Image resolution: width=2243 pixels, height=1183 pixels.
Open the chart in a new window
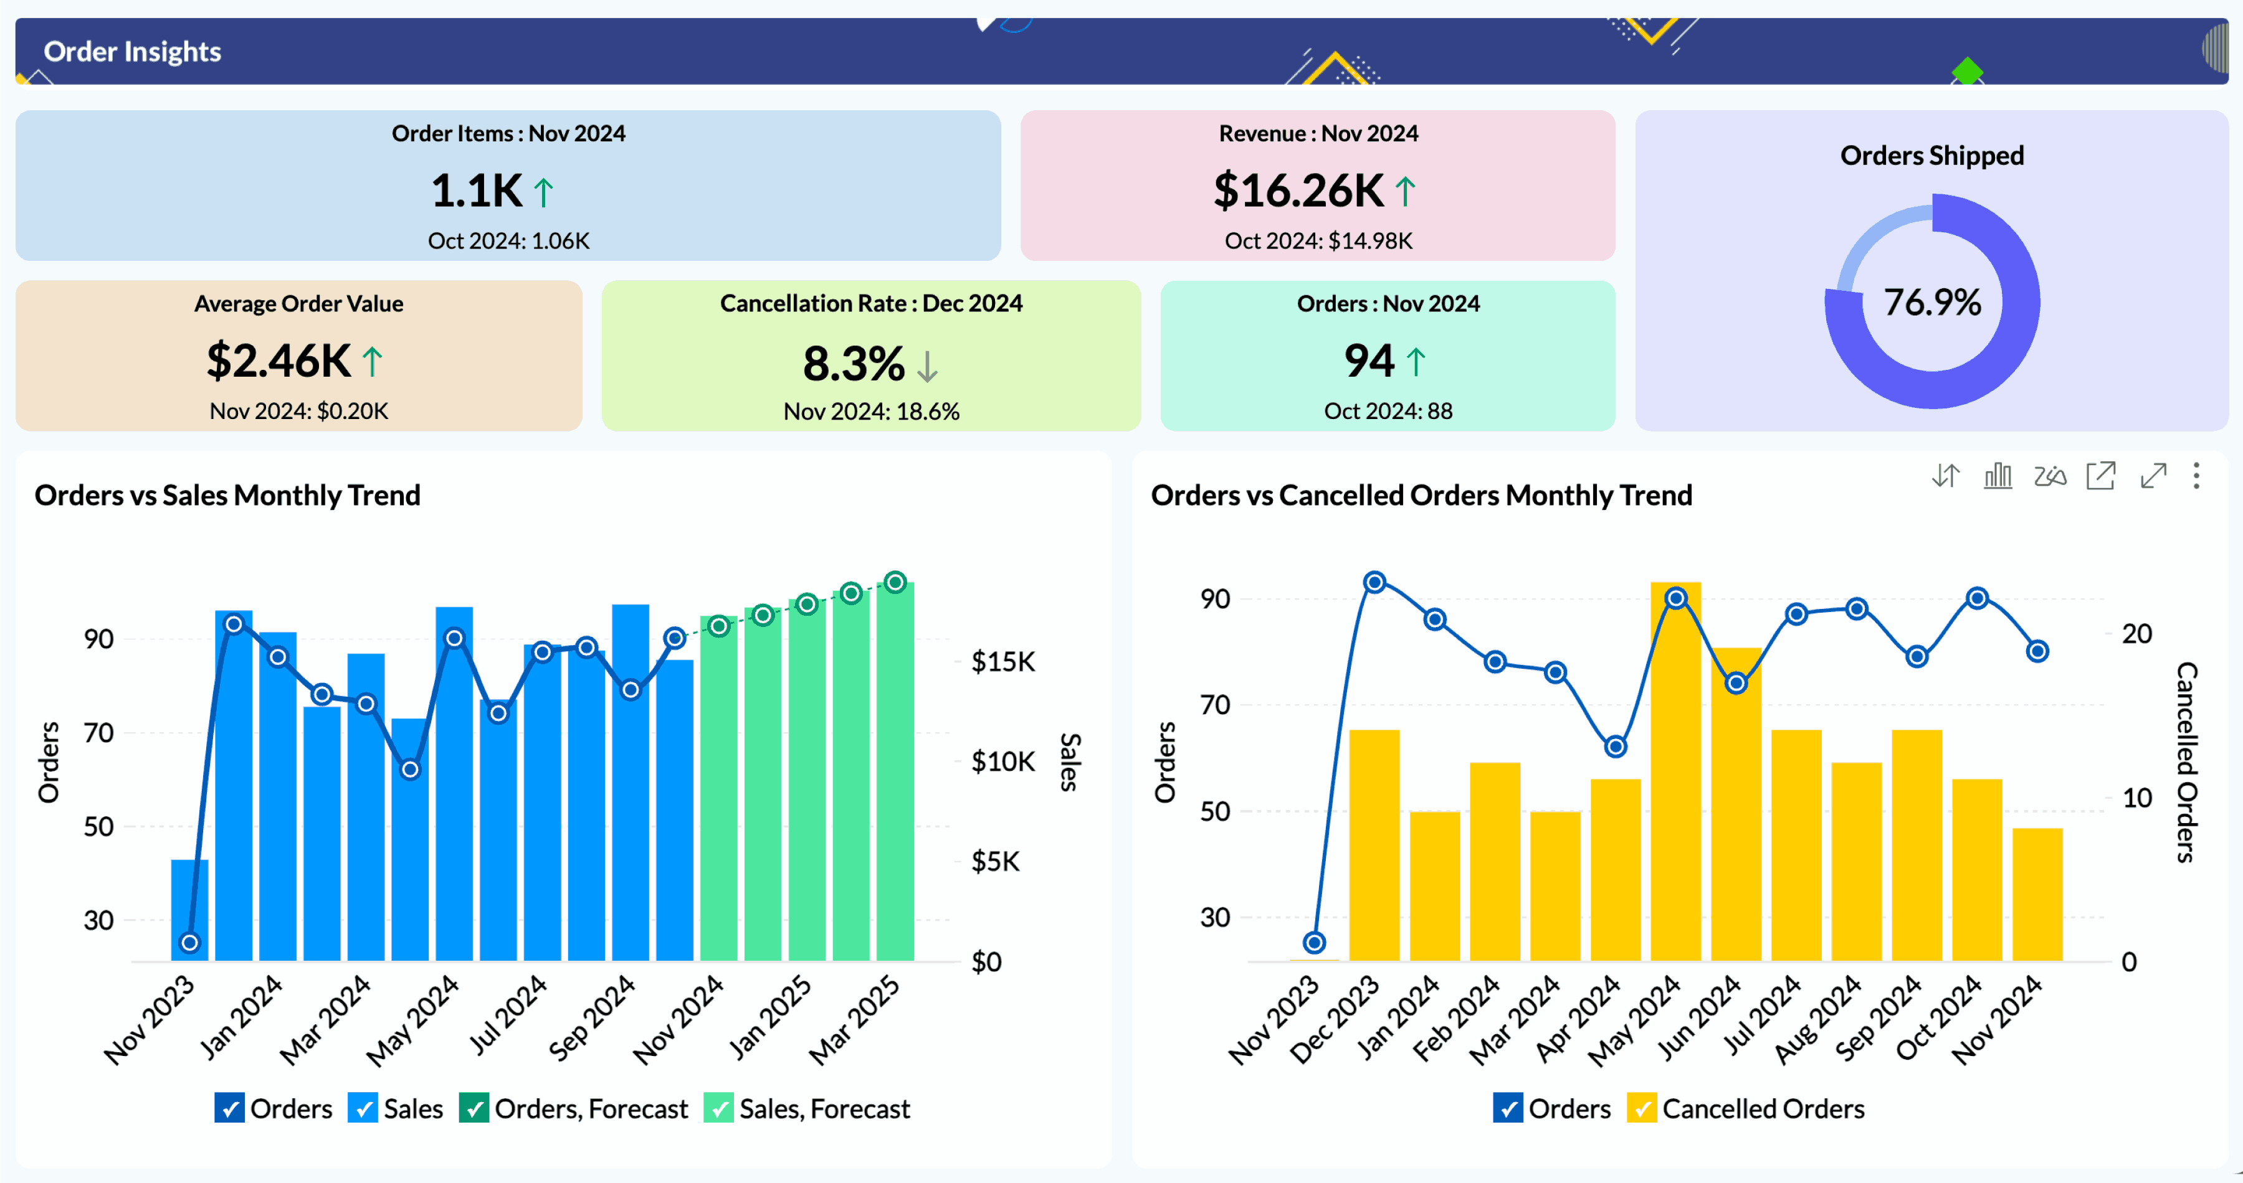click(2102, 476)
